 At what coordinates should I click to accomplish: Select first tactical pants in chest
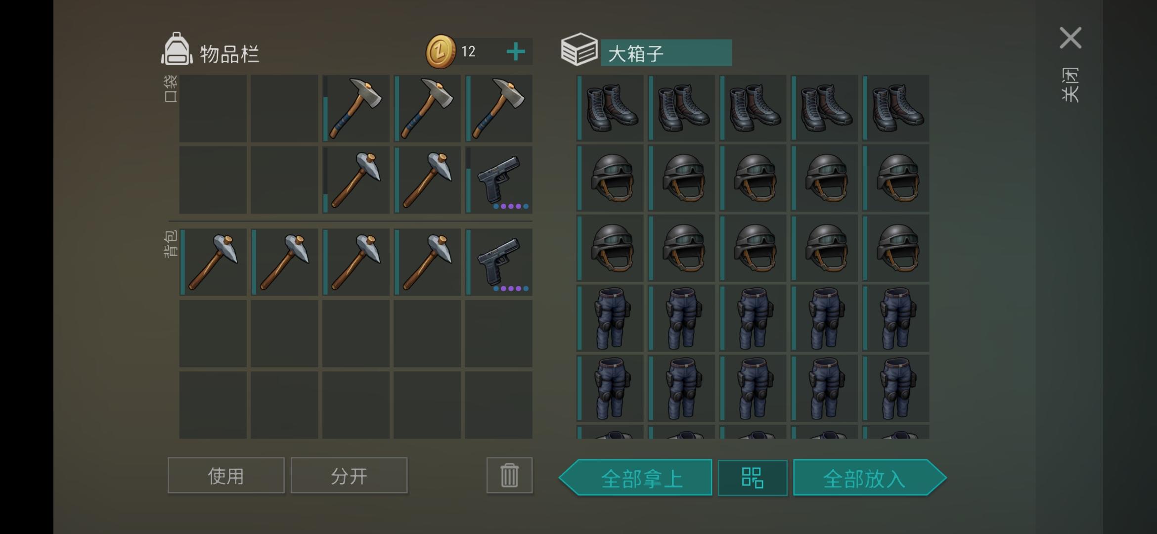(x=611, y=318)
